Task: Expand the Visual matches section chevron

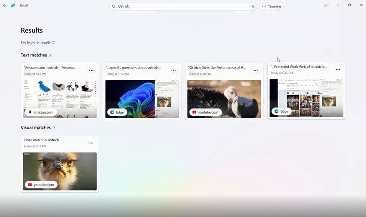Action: [54, 128]
